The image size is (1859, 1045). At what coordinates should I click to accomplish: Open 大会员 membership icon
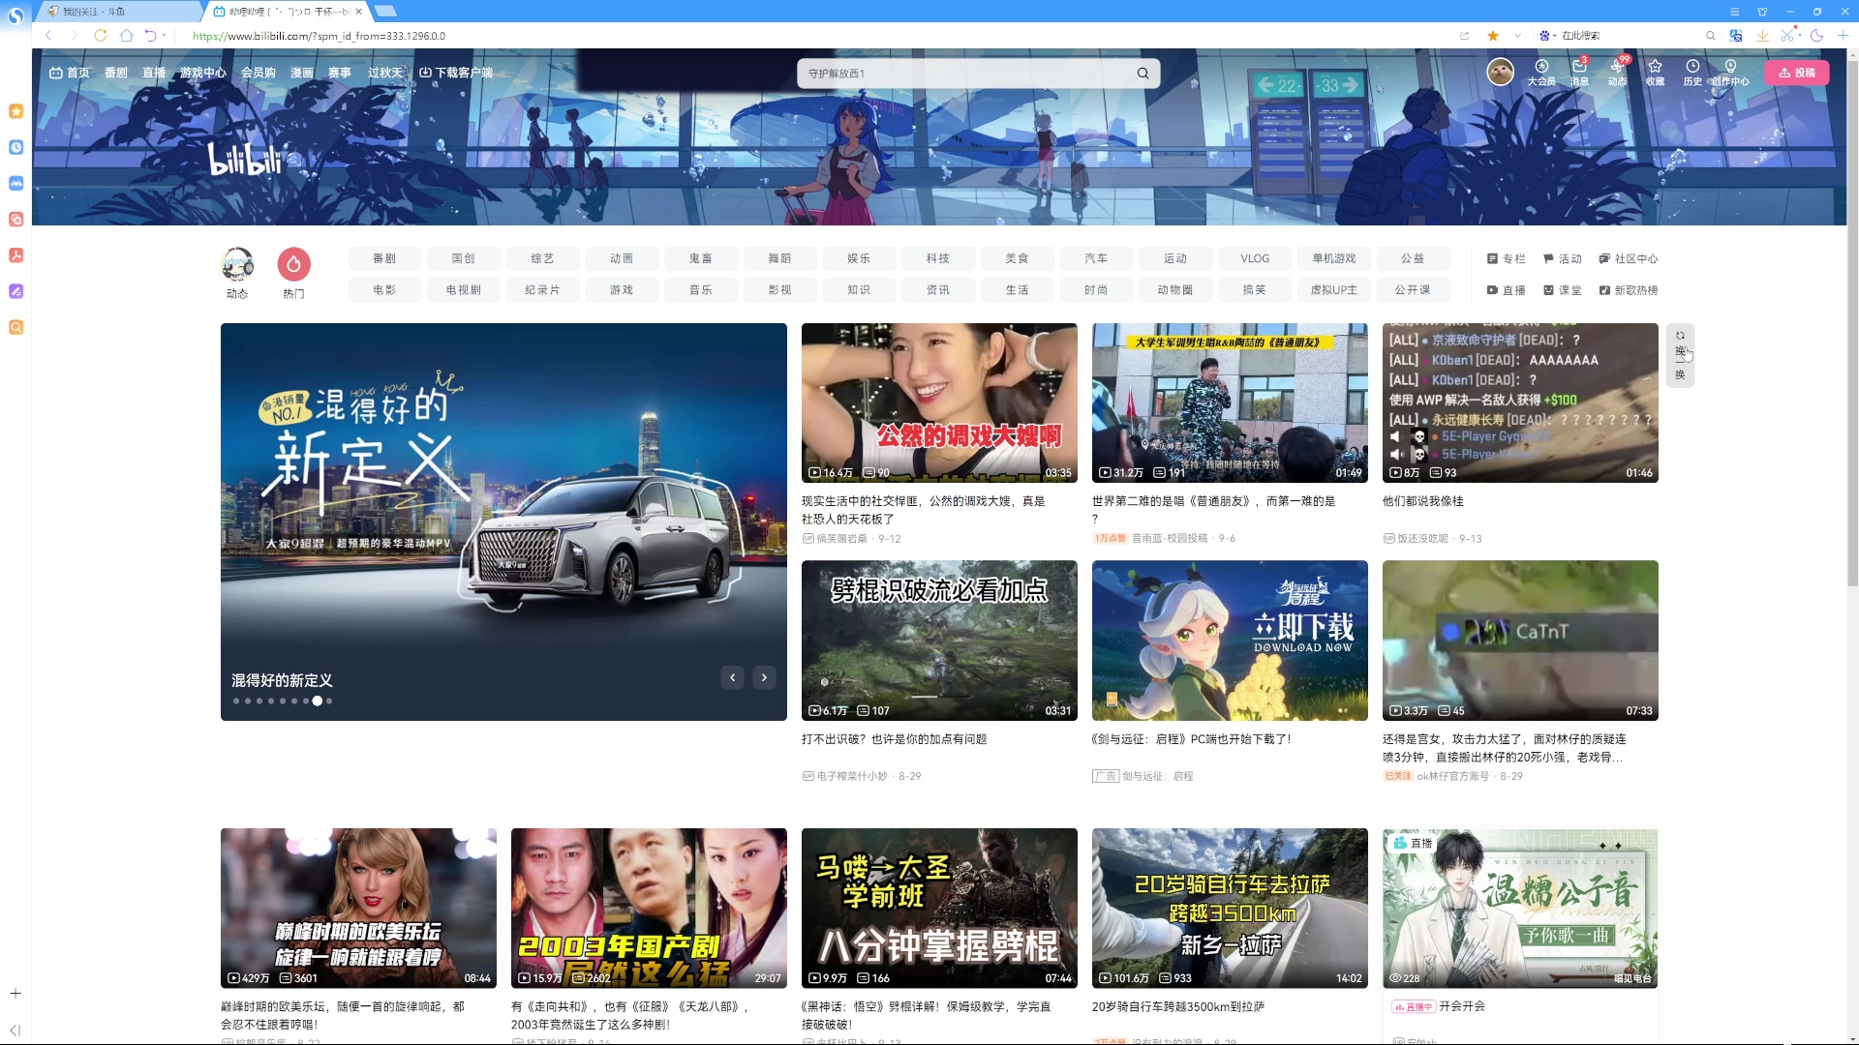pos(1541,72)
